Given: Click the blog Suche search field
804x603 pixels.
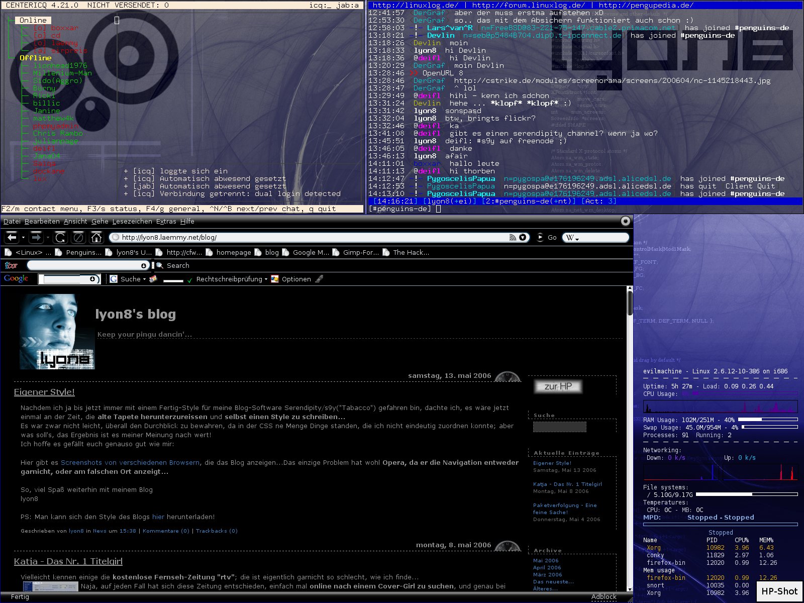Looking at the screenshot, I should 559,427.
